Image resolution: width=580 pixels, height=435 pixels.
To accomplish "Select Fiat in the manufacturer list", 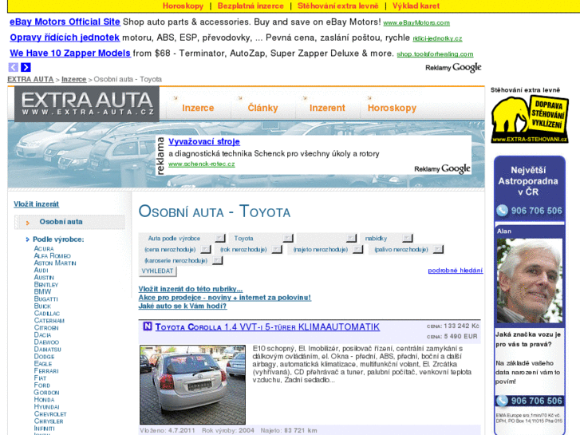I will [x=40, y=378].
